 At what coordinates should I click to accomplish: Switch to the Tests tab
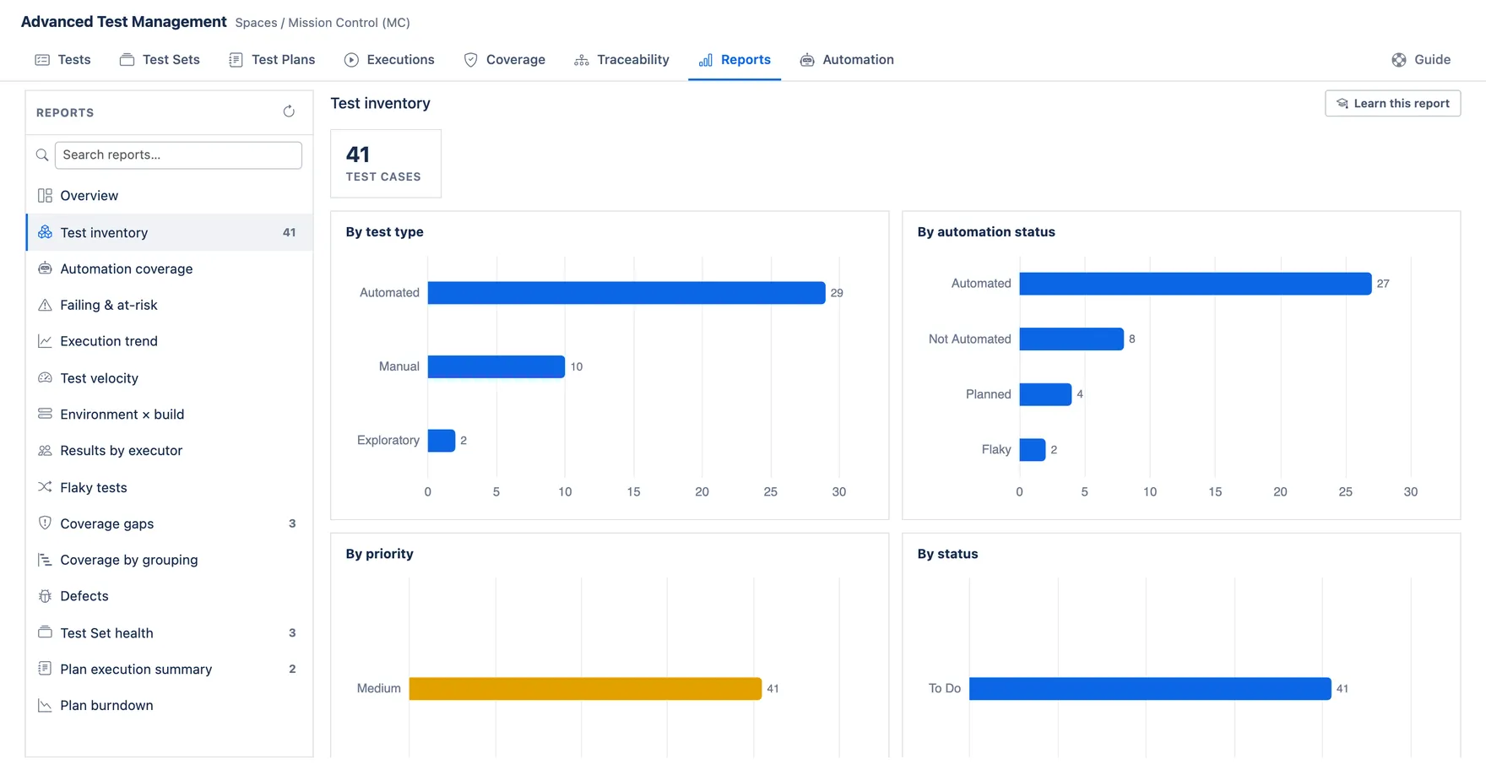62,60
